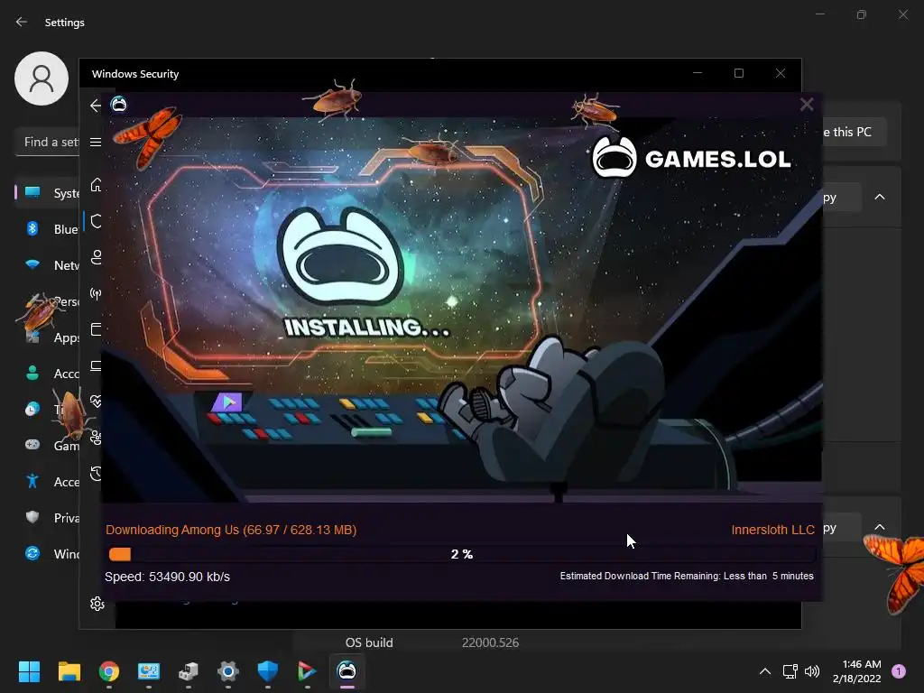Click Estimated Download Time Remaining text
This screenshot has width=924, height=693.
pyautogui.click(x=687, y=576)
